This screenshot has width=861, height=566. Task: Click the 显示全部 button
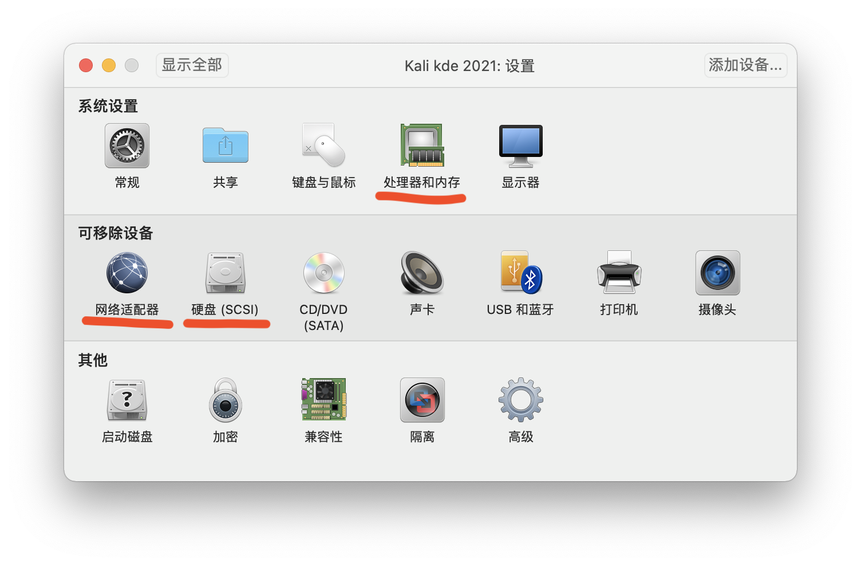coord(192,65)
